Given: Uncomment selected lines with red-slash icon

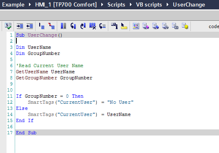Looking at the screenshot, I should (x=51, y=26).
